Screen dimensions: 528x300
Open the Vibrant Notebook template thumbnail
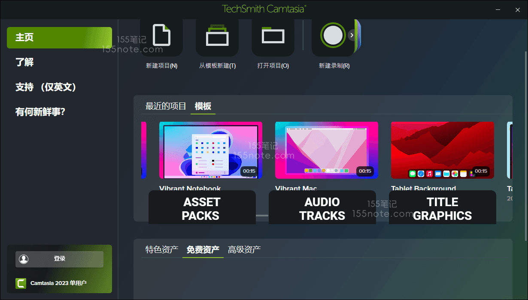click(211, 150)
